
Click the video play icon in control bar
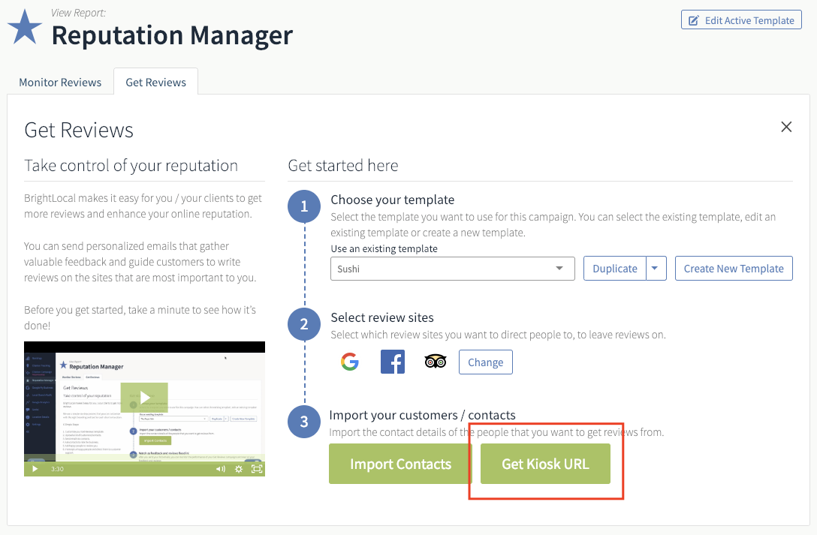point(35,469)
